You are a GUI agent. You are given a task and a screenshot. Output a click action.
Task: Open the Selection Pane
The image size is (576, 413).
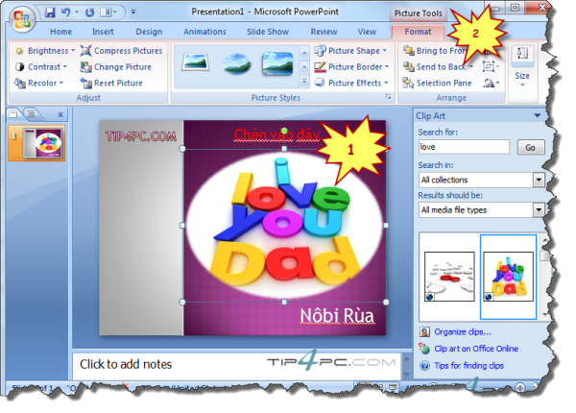tap(437, 83)
